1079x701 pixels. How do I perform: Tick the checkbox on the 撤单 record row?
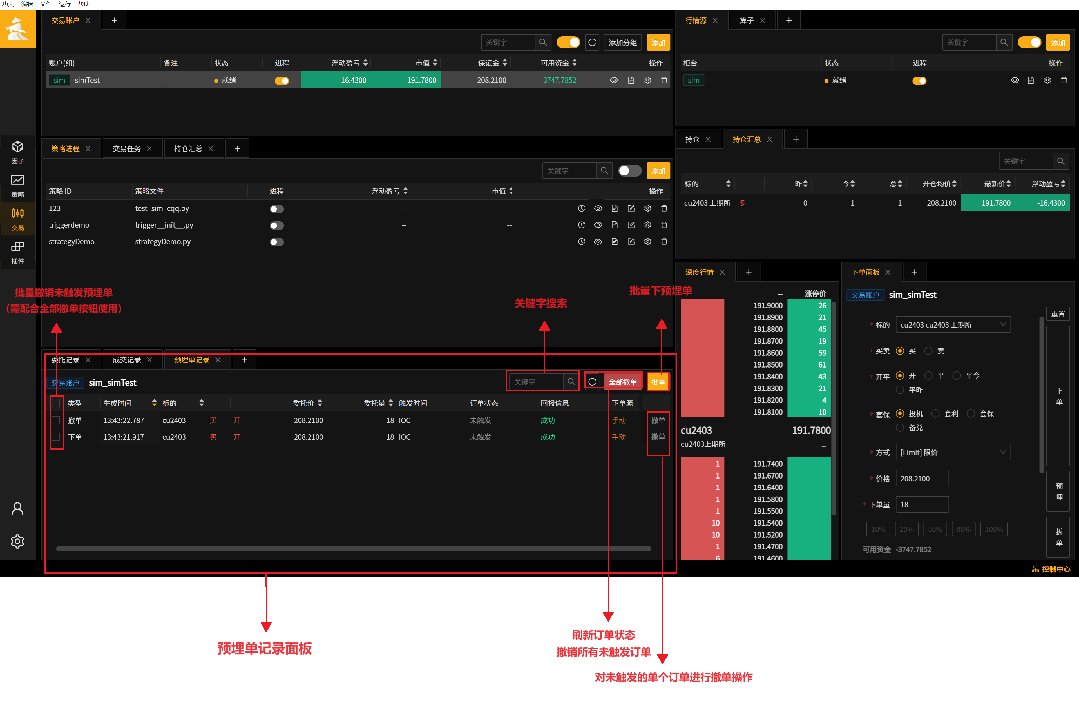click(56, 420)
